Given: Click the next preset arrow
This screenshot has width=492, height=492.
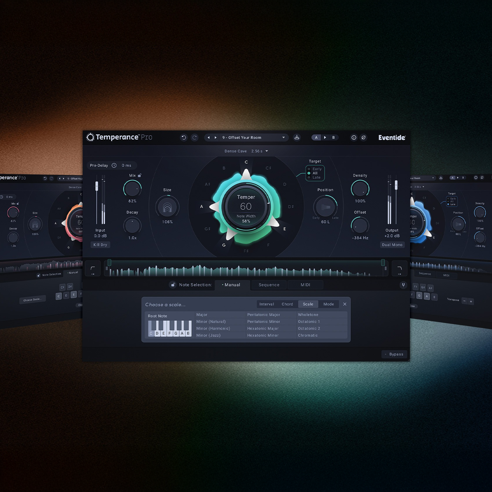Looking at the screenshot, I should (x=216, y=137).
